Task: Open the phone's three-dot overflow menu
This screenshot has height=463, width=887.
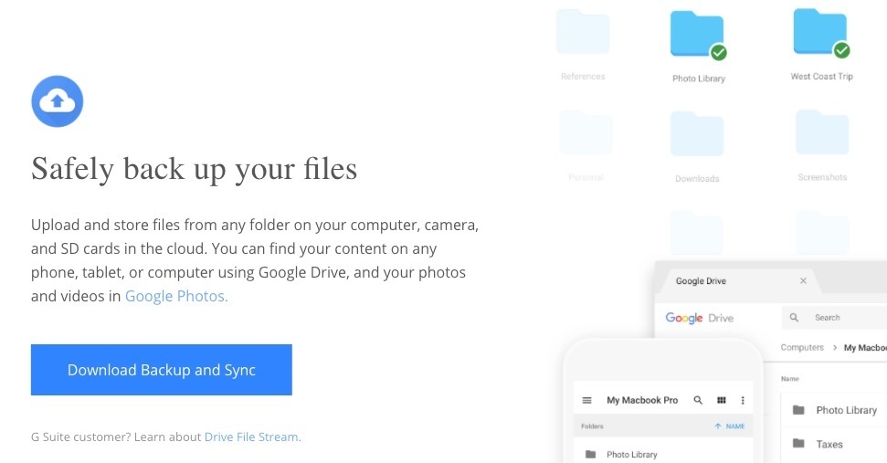Action: point(743,400)
